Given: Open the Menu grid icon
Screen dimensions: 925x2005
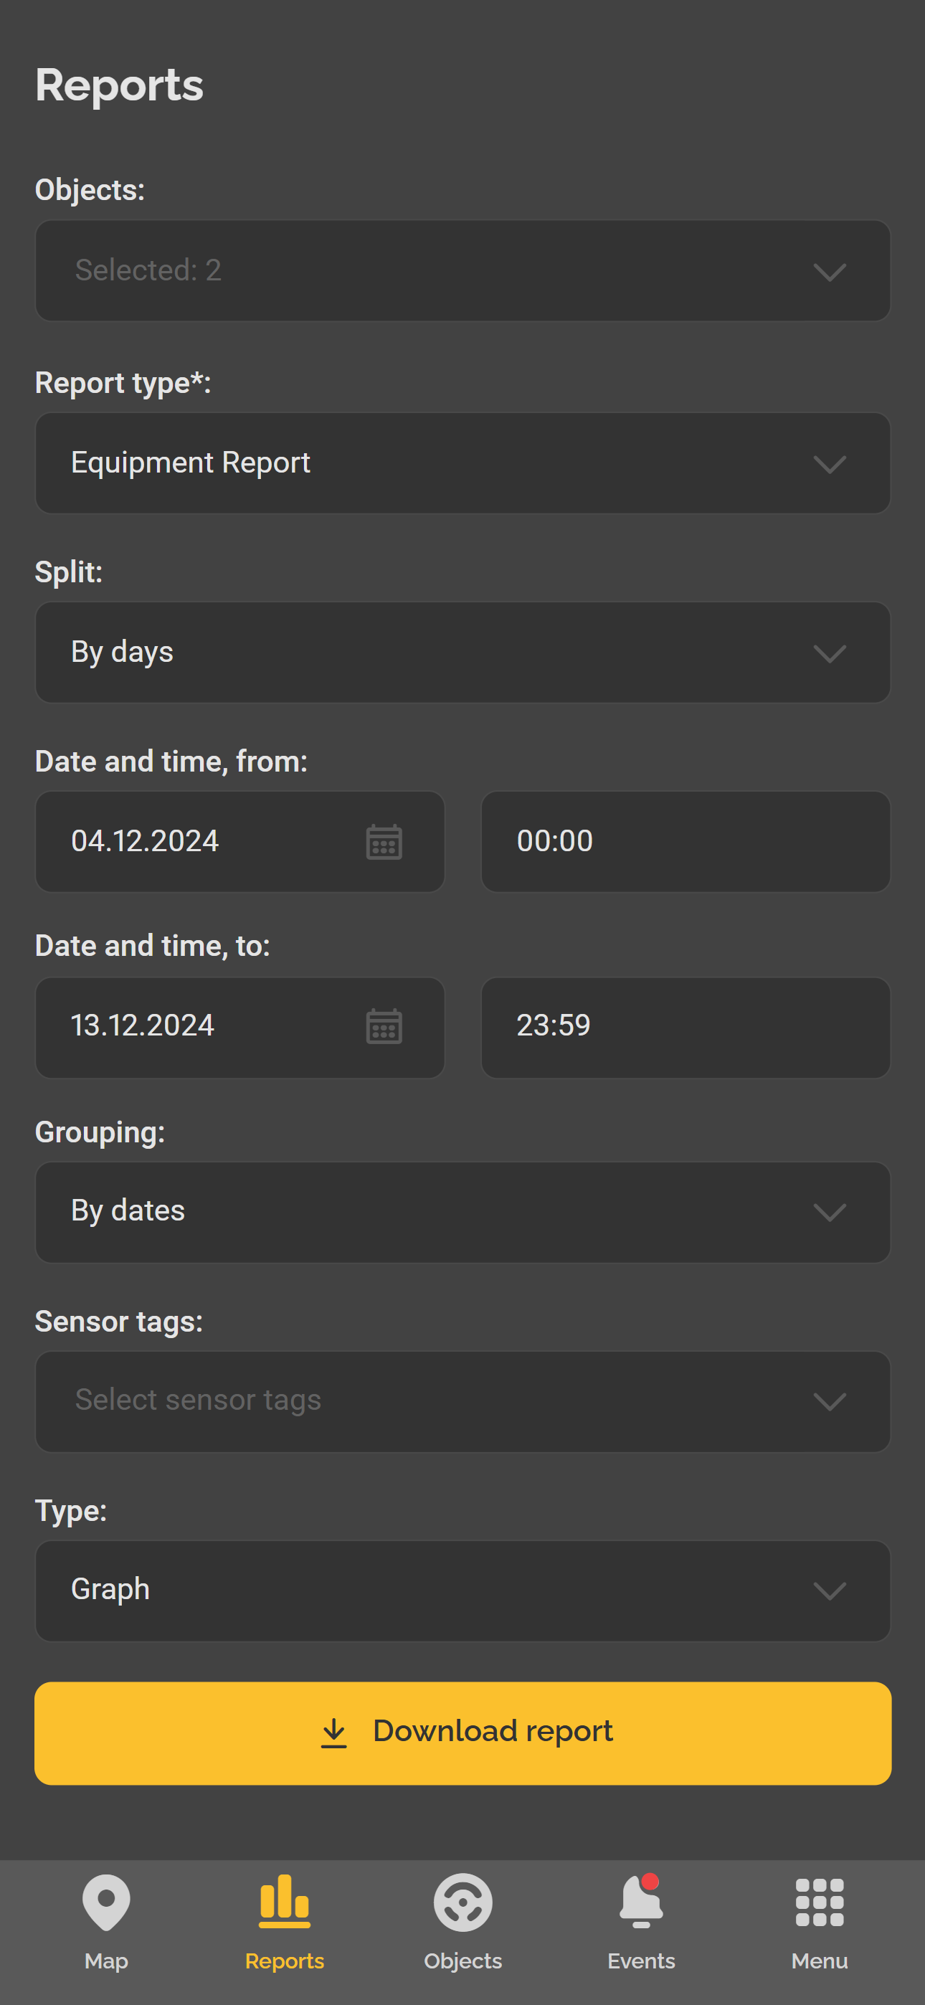Looking at the screenshot, I should tap(819, 1902).
